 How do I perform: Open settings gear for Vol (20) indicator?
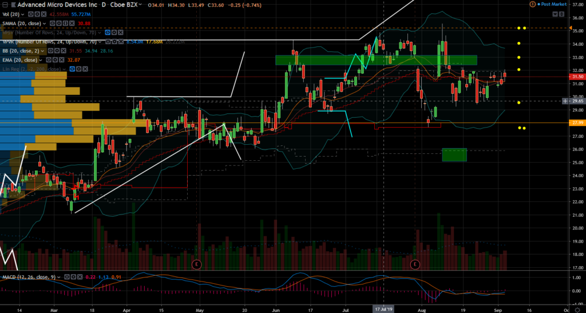pyautogui.click(x=37, y=14)
